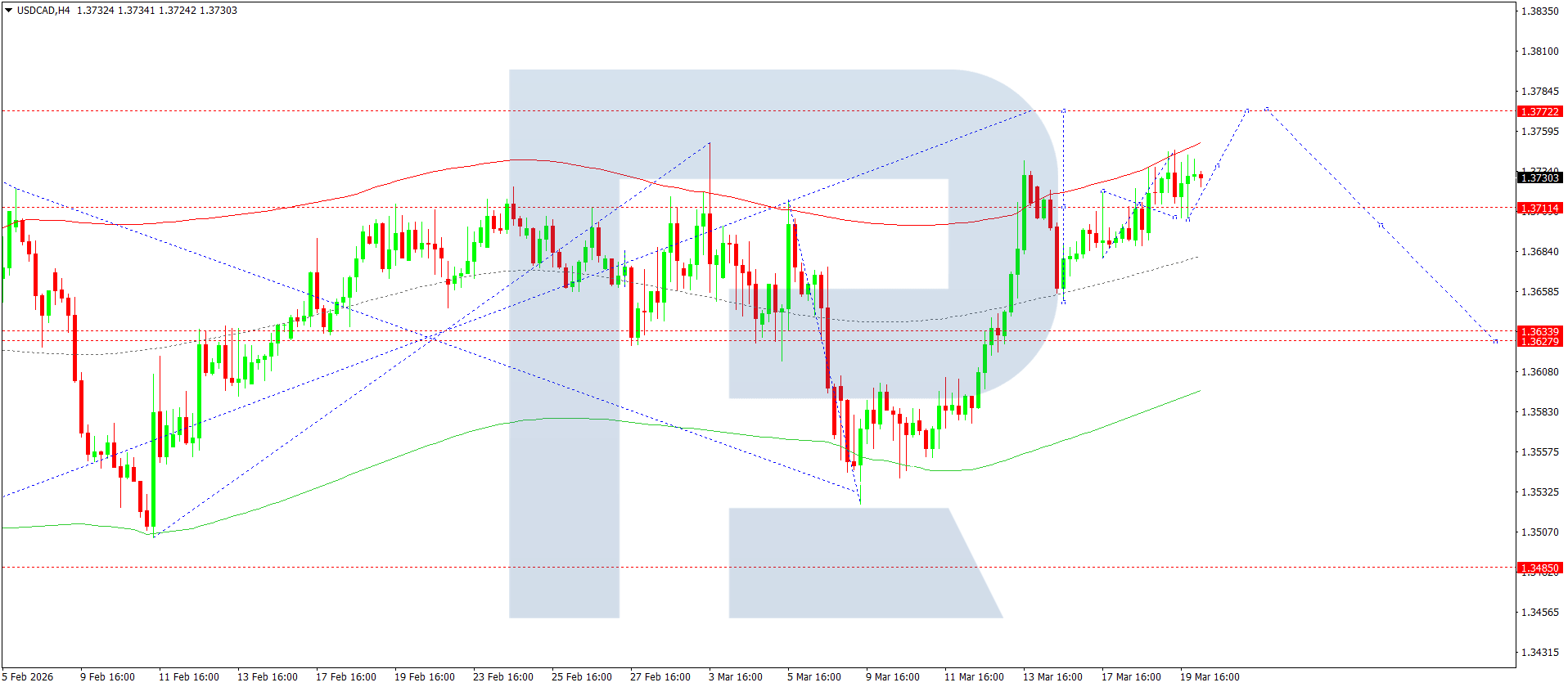1568x687 pixels.
Task: Click the dropdown triangle beside USDCAD,H4
Action: click(8, 11)
